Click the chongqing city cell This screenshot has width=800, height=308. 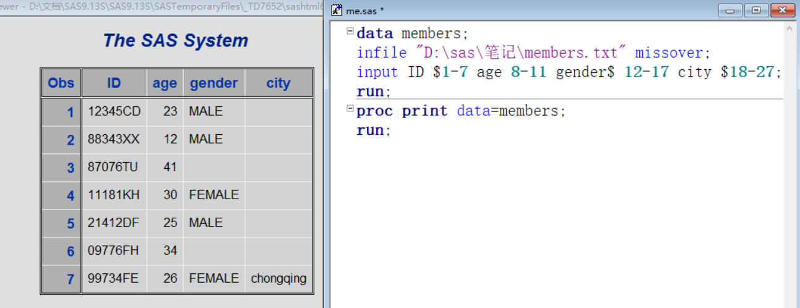(x=278, y=279)
